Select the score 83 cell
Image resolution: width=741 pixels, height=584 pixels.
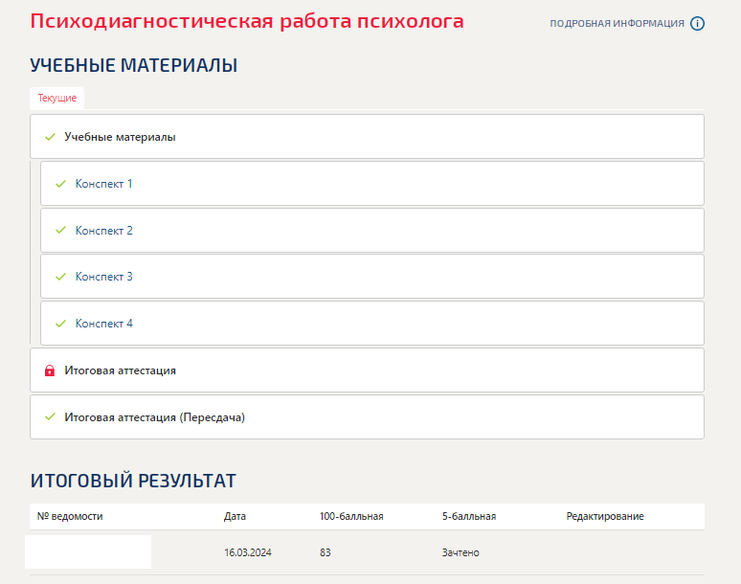coord(326,552)
